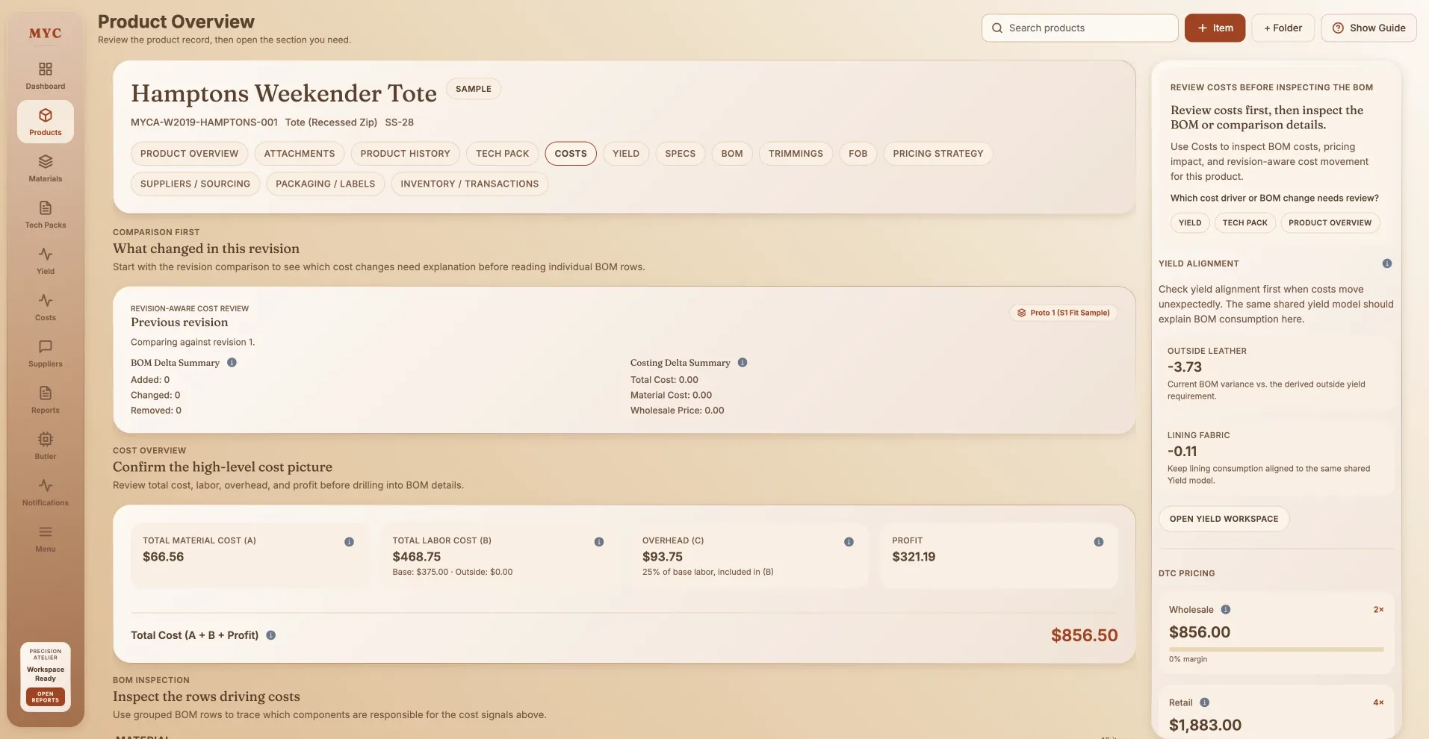Click the Profit card info icon
The height and width of the screenshot is (739, 1429).
1099,542
